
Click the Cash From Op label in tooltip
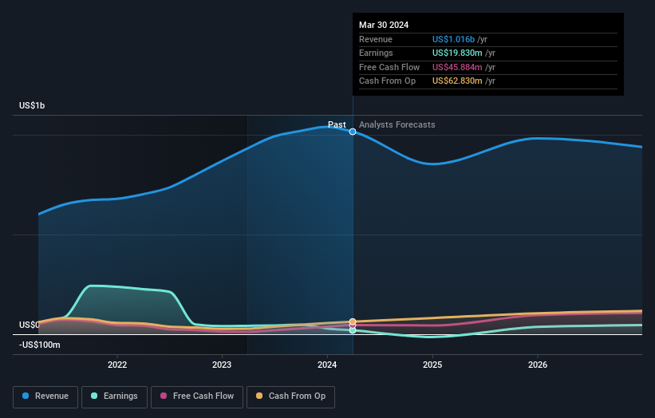point(387,81)
